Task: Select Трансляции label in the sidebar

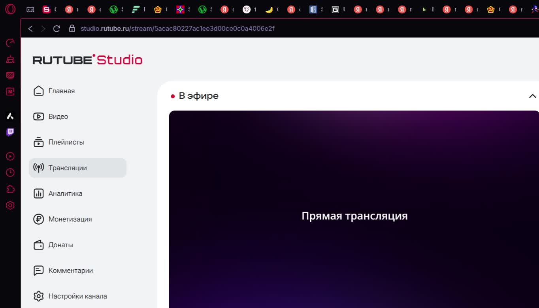Action: (x=68, y=168)
